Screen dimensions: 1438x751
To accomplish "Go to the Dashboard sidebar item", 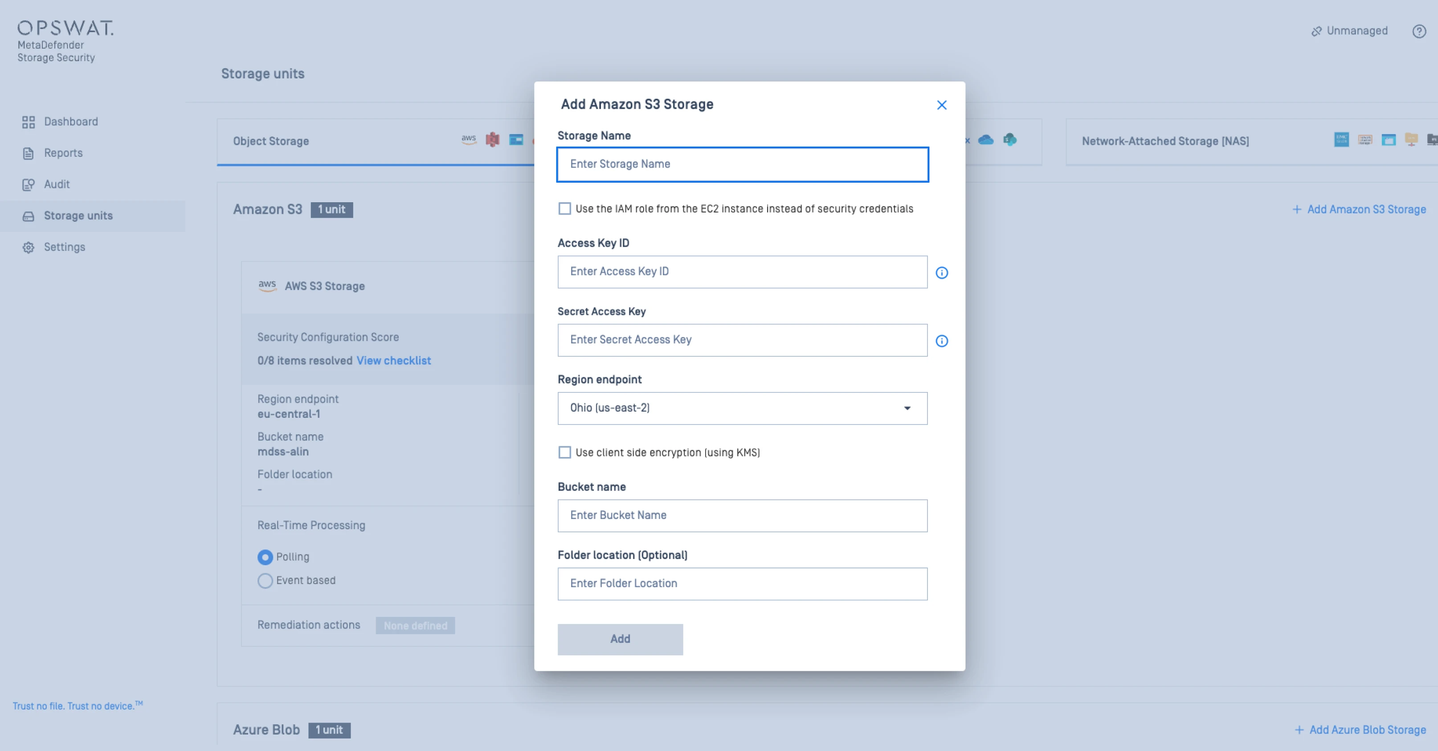I will coord(70,122).
